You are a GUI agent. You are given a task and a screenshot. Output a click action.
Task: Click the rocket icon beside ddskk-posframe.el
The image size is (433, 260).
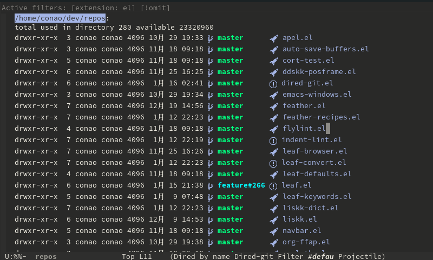pyautogui.click(x=274, y=72)
